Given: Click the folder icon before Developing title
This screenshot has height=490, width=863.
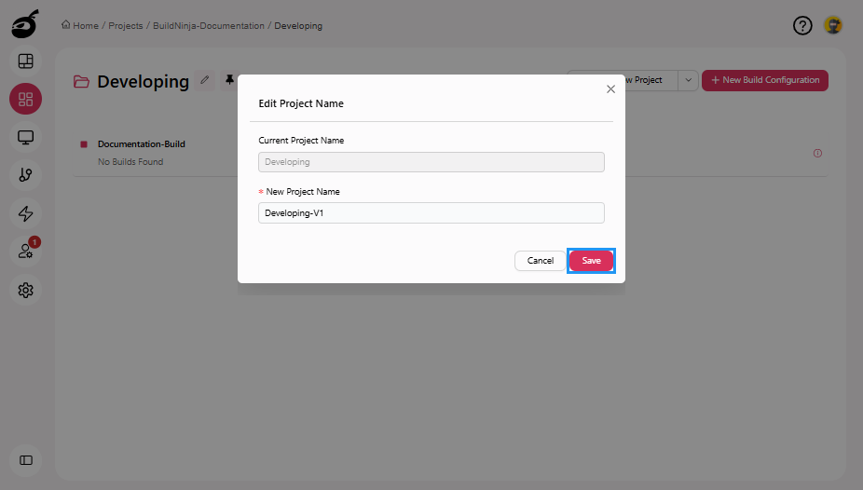Looking at the screenshot, I should click(81, 82).
